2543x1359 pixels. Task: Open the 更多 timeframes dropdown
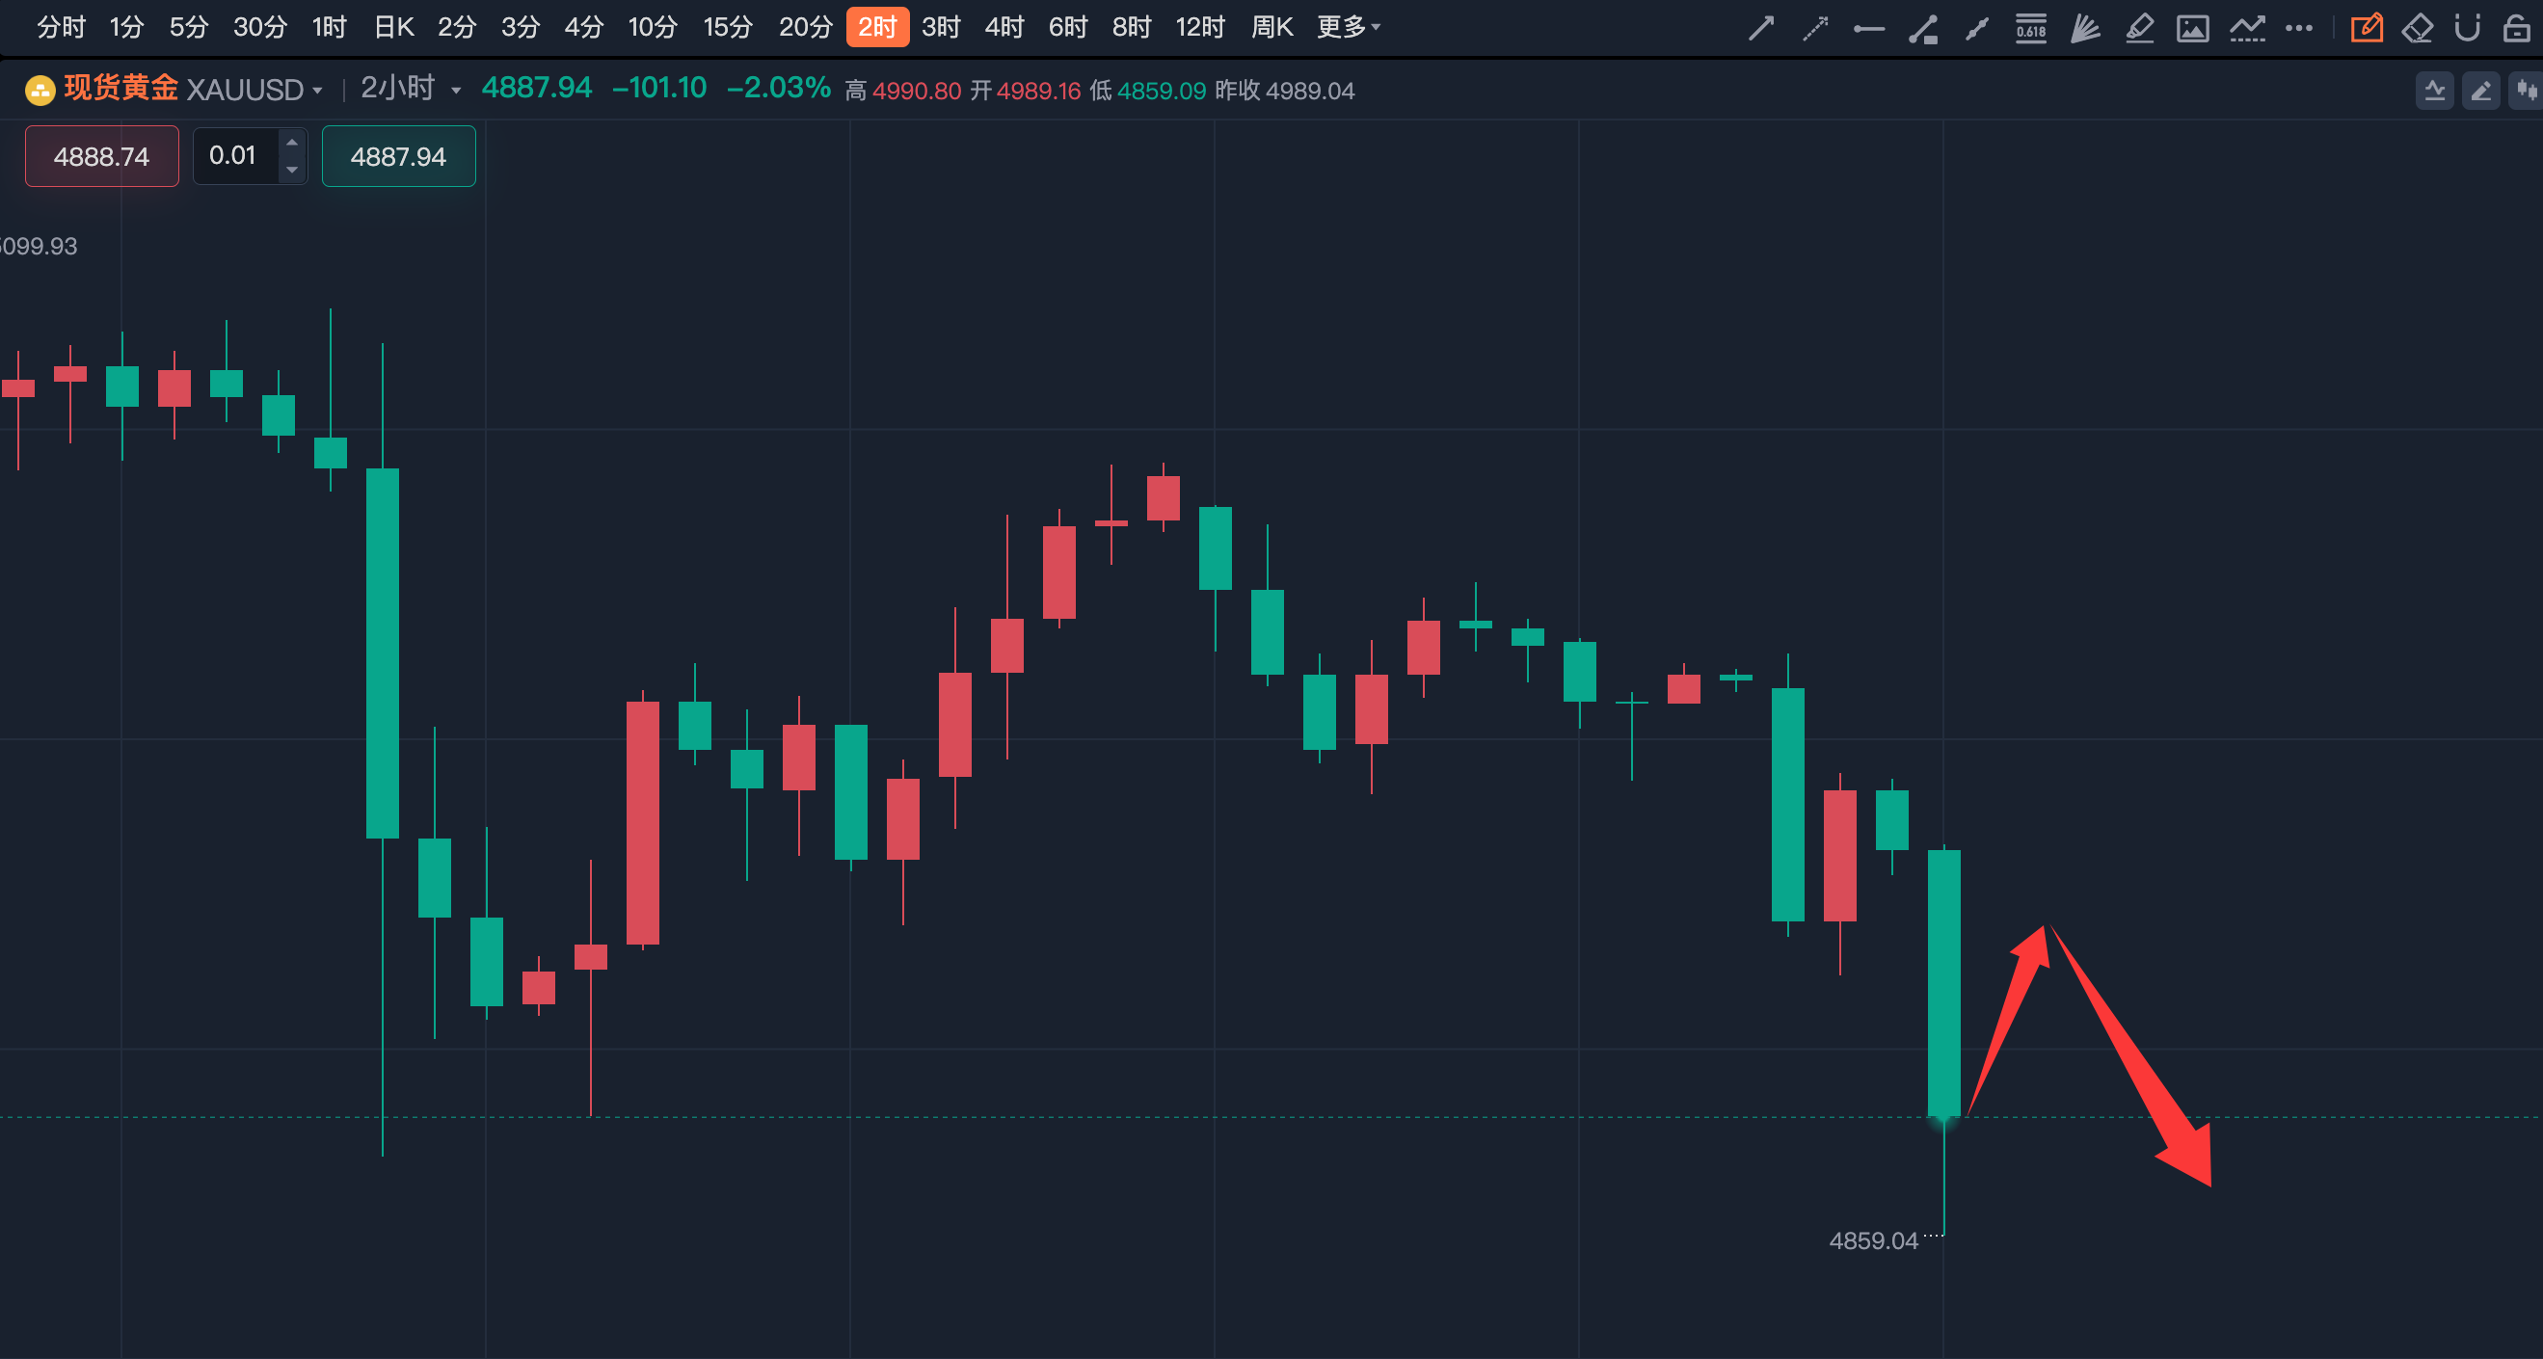(1348, 28)
